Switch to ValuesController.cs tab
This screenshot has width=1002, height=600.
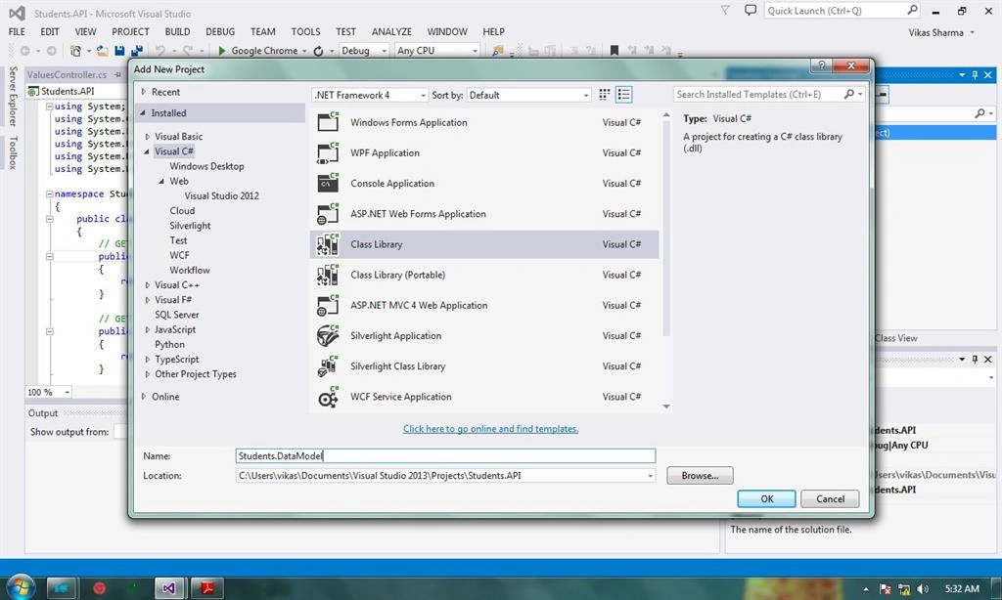(x=68, y=74)
